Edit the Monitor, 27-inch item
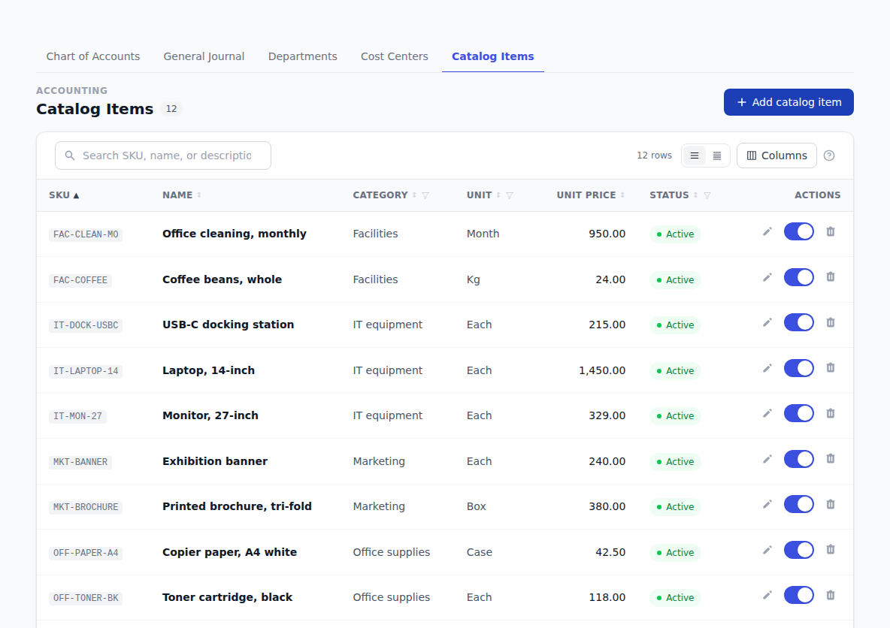This screenshot has width=890, height=628. [x=767, y=414]
